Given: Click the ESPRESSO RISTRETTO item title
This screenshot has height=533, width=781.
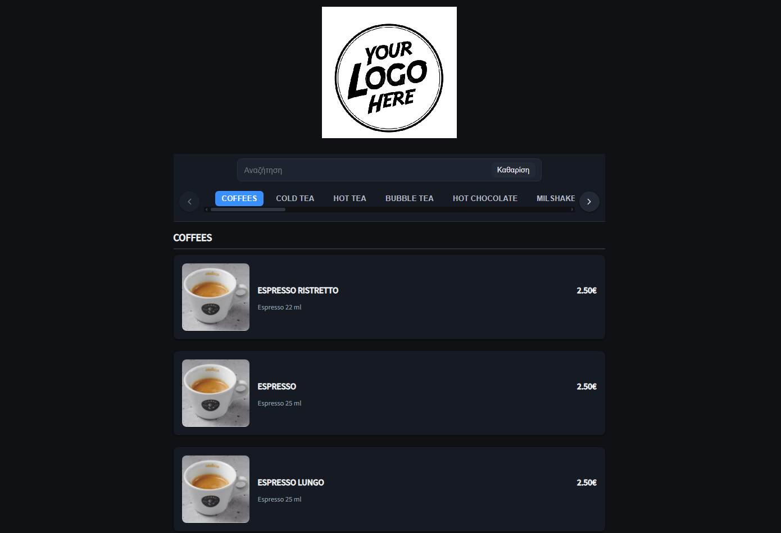Looking at the screenshot, I should [298, 290].
